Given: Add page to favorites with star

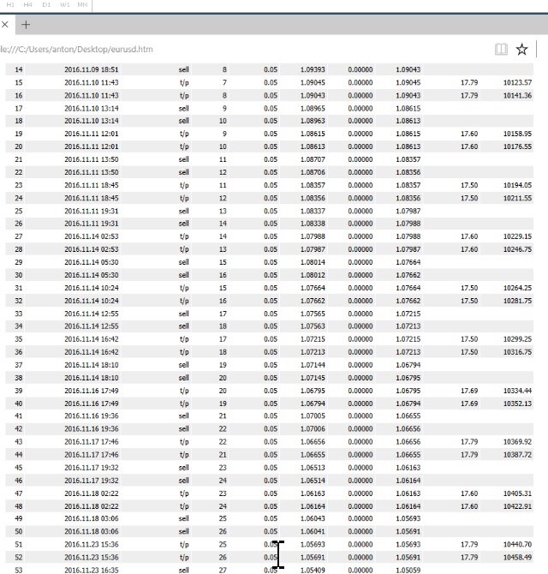Looking at the screenshot, I should (522, 50).
